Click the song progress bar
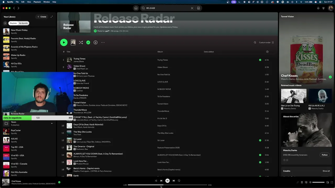Viewport: 335px width, 188px height. point(167,185)
